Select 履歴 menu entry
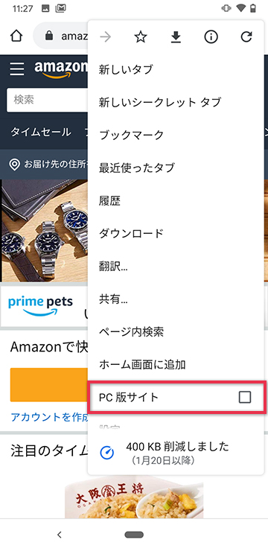This screenshot has width=268, height=551. pos(176,200)
